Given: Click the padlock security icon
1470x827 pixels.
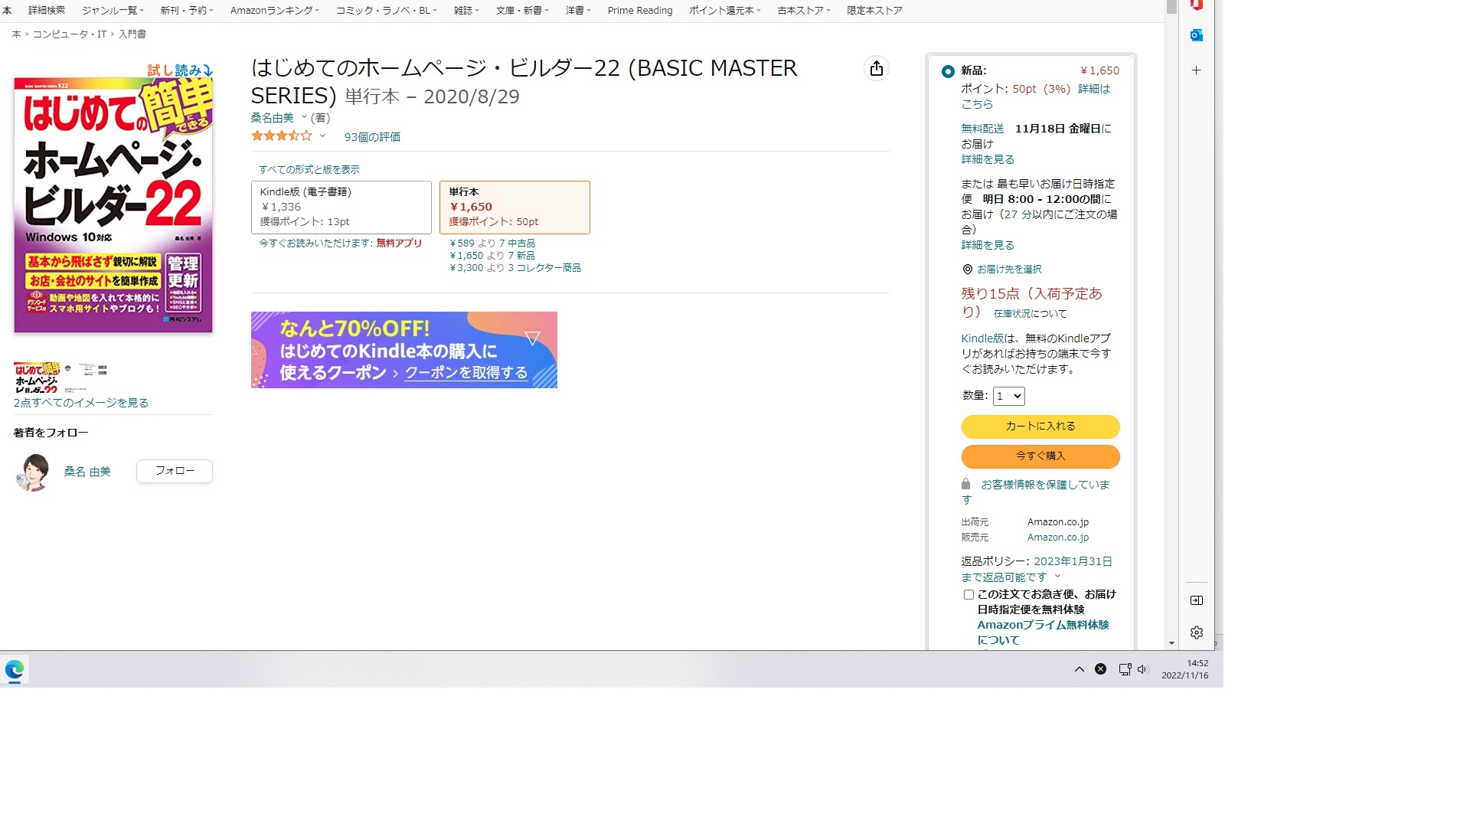Looking at the screenshot, I should point(965,484).
